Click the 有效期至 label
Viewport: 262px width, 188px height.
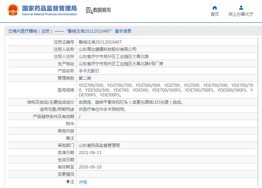[x=66, y=167]
